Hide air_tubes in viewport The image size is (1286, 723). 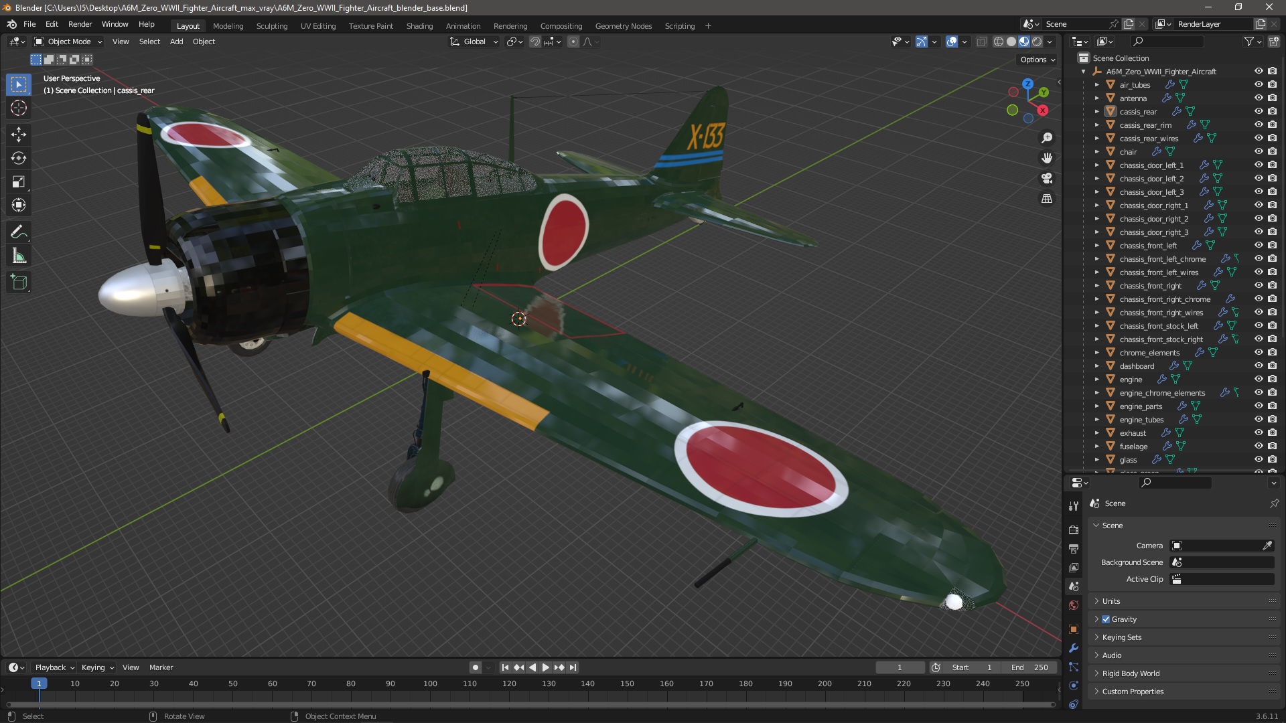pos(1259,84)
